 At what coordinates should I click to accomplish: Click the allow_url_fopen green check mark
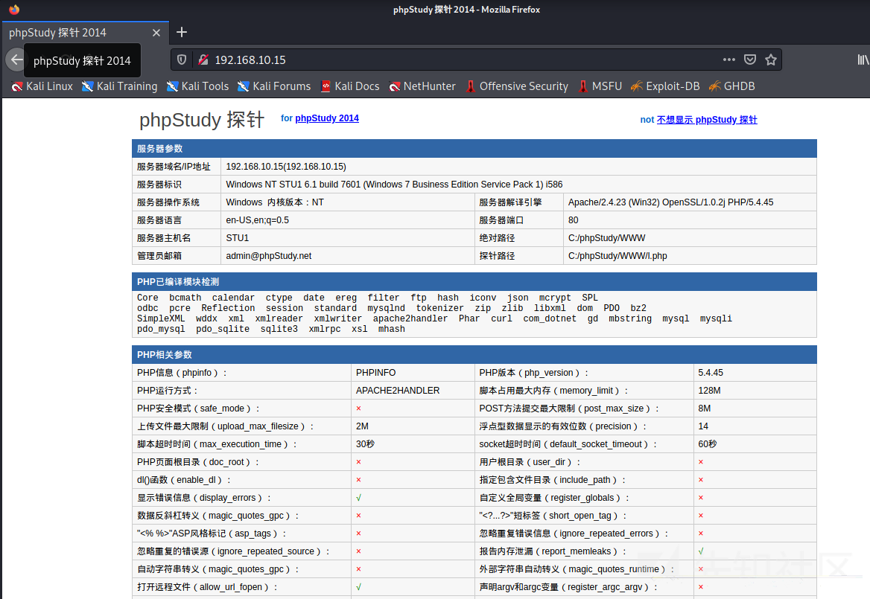[x=359, y=587]
